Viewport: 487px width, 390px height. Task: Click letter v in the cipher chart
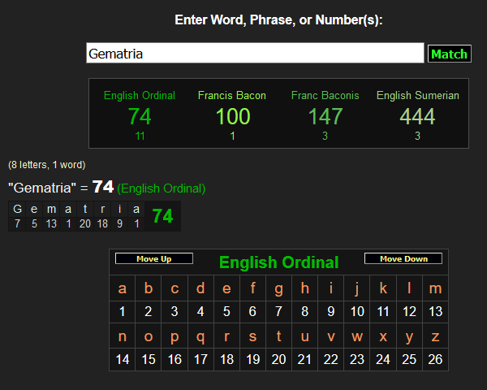331,336
